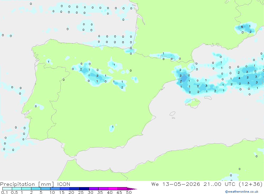Viewport: 264px width, 194px height.
Task: Click the '21..00' time text
Action: point(213,184)
